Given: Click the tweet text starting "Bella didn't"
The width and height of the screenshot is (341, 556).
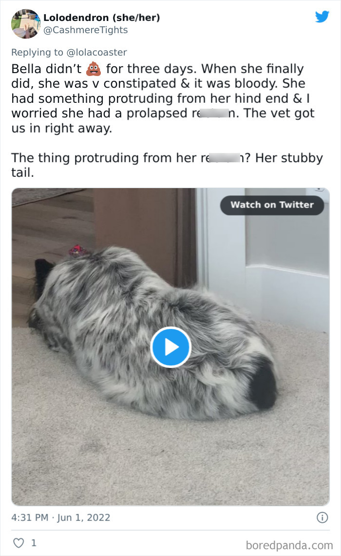Looking at the screenshot, I should 163,98.
